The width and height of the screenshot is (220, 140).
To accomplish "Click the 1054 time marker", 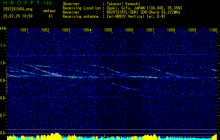I will tap(87, 30).
